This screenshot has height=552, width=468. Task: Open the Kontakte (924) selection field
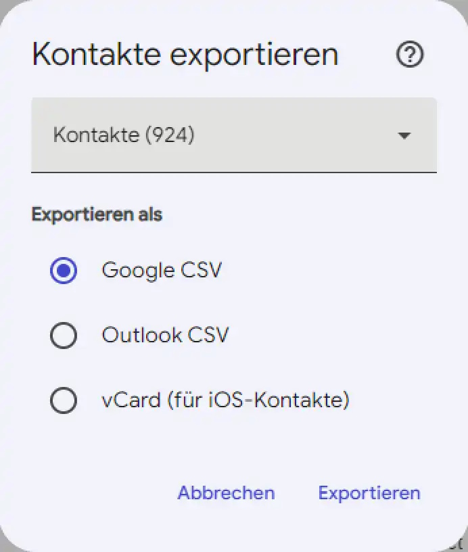[234, 135]
